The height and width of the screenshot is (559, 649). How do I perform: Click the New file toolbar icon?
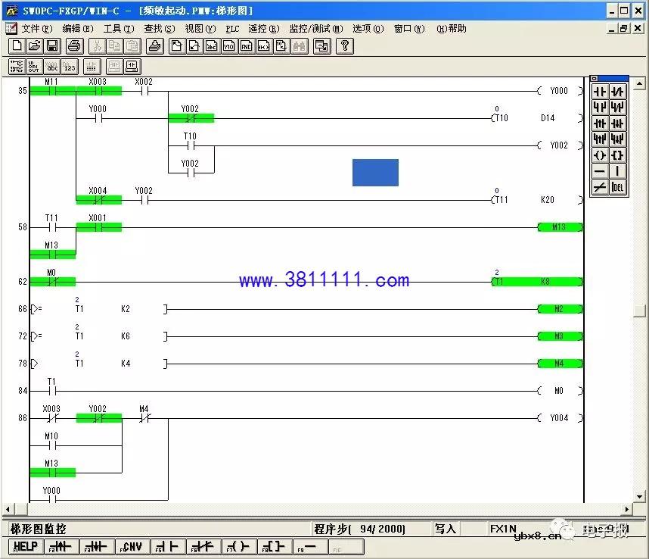pos(17,46)
